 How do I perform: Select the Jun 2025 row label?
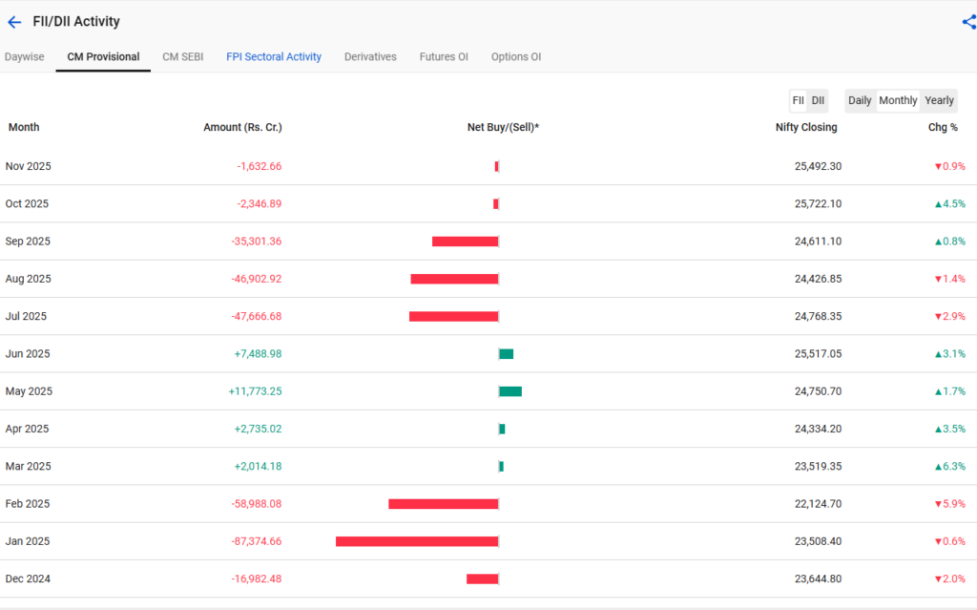28,353
